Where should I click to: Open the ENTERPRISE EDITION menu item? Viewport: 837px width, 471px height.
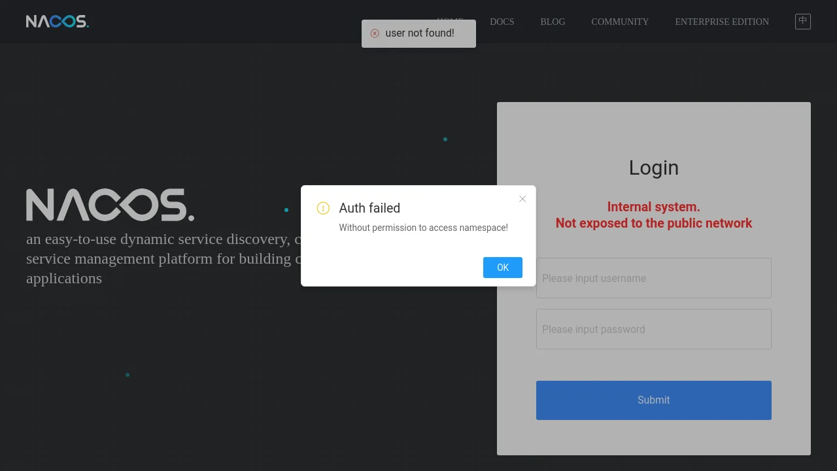point(722,22)
